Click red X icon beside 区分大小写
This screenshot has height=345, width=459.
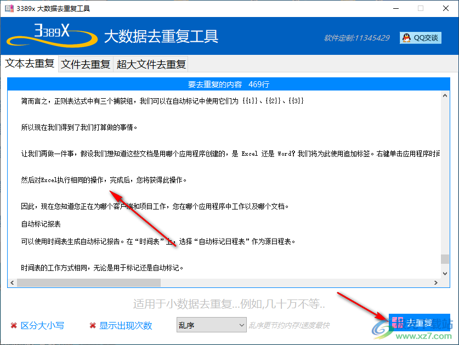tap(14, 325)
